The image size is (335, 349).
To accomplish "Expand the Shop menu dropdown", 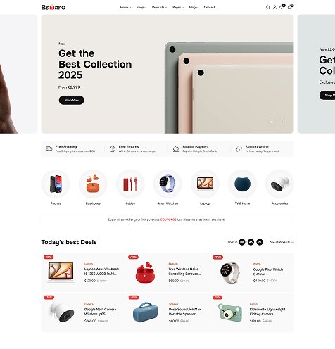I will click(141, 7).
